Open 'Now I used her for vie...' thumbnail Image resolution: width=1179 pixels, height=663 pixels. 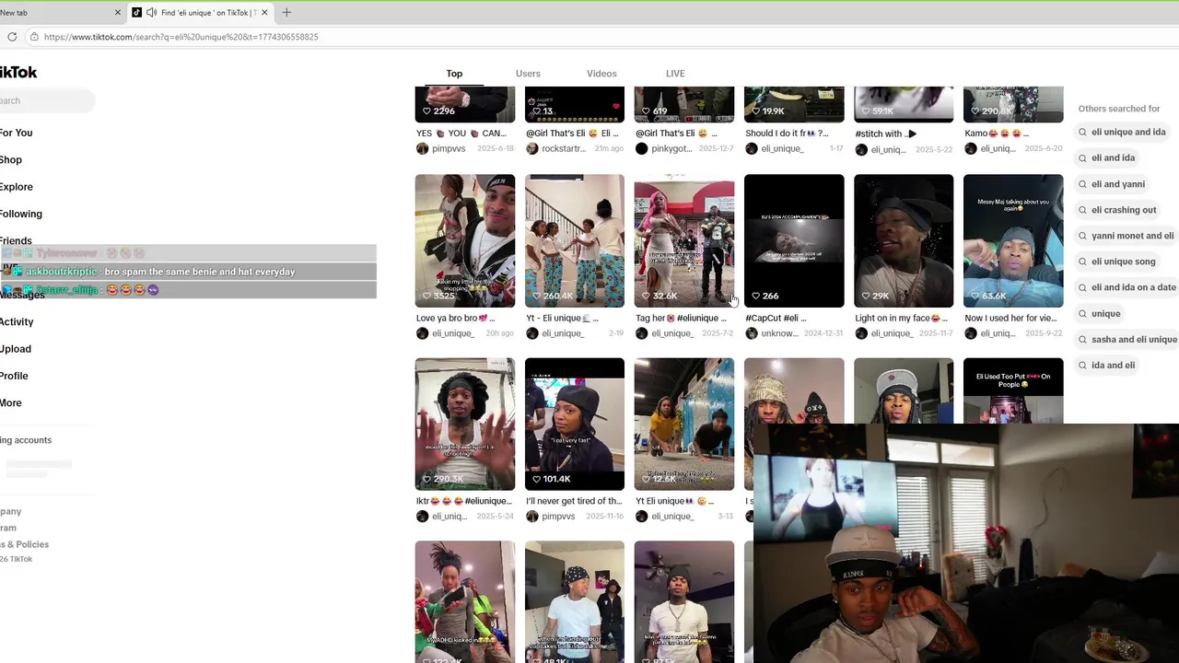(x=1013, y=240)
